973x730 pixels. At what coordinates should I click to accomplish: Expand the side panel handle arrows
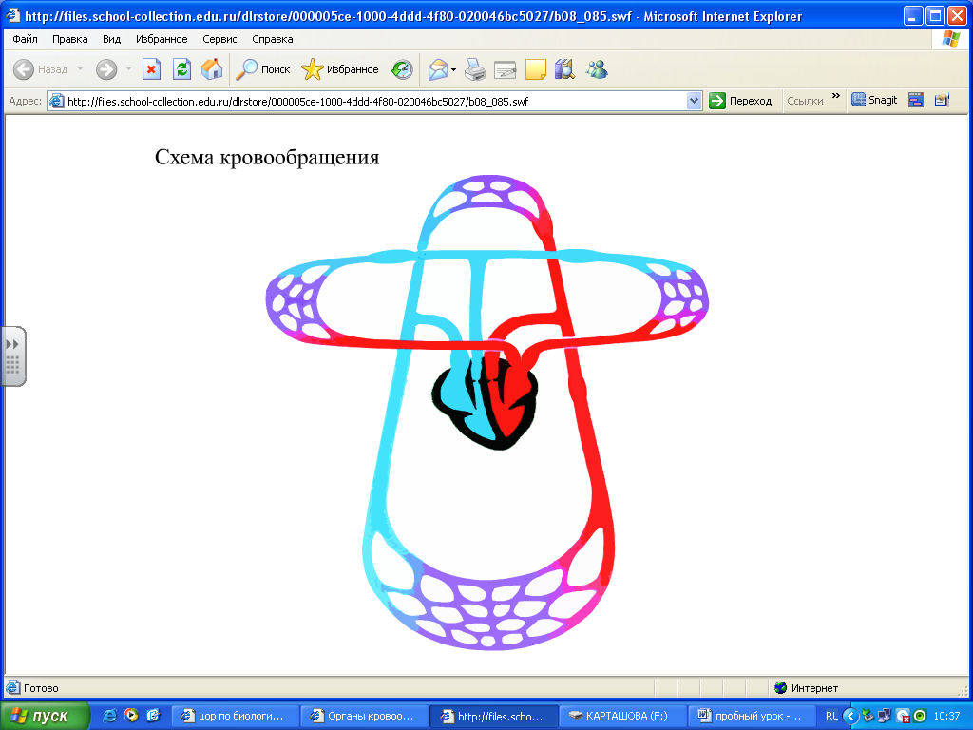pos(12,343)
